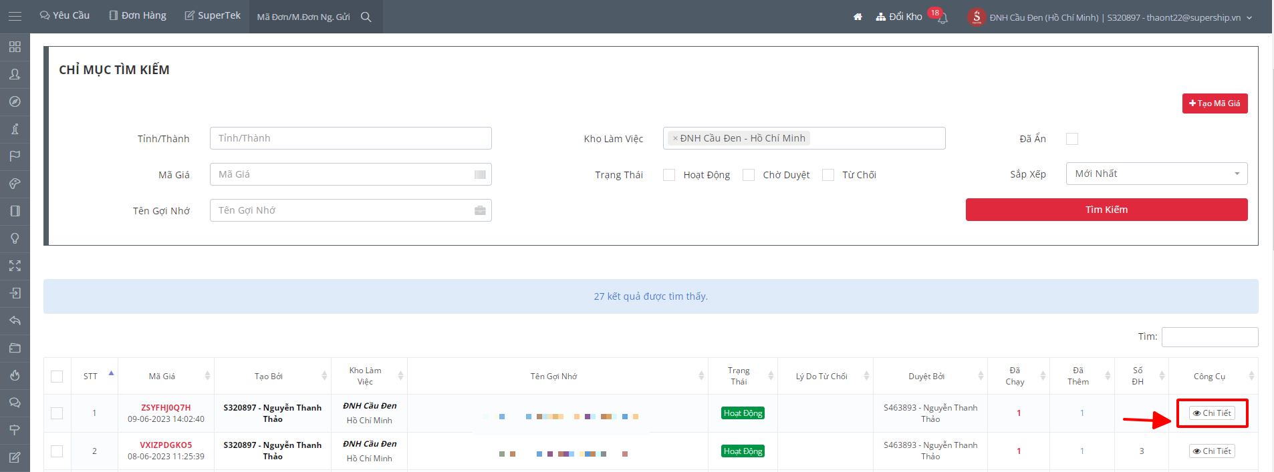The image size is (1274, 472).
Task: Focus the Tìm table filter box
Action: [1210, 337]
